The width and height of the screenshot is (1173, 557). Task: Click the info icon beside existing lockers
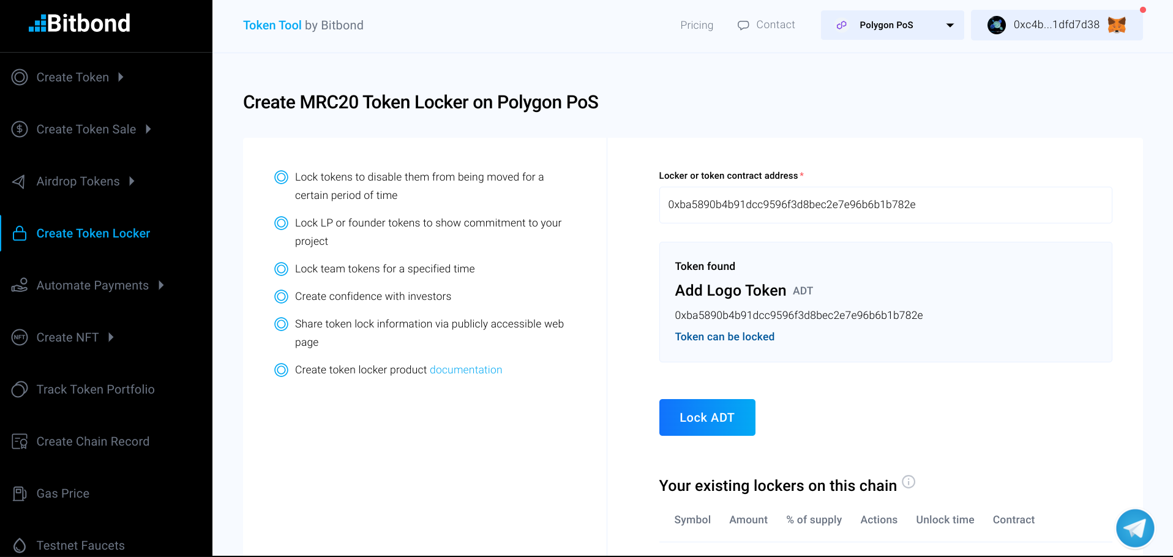(909, 482)
